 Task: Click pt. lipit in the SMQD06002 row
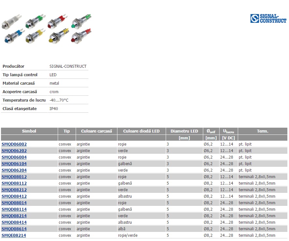coord(245,144)
